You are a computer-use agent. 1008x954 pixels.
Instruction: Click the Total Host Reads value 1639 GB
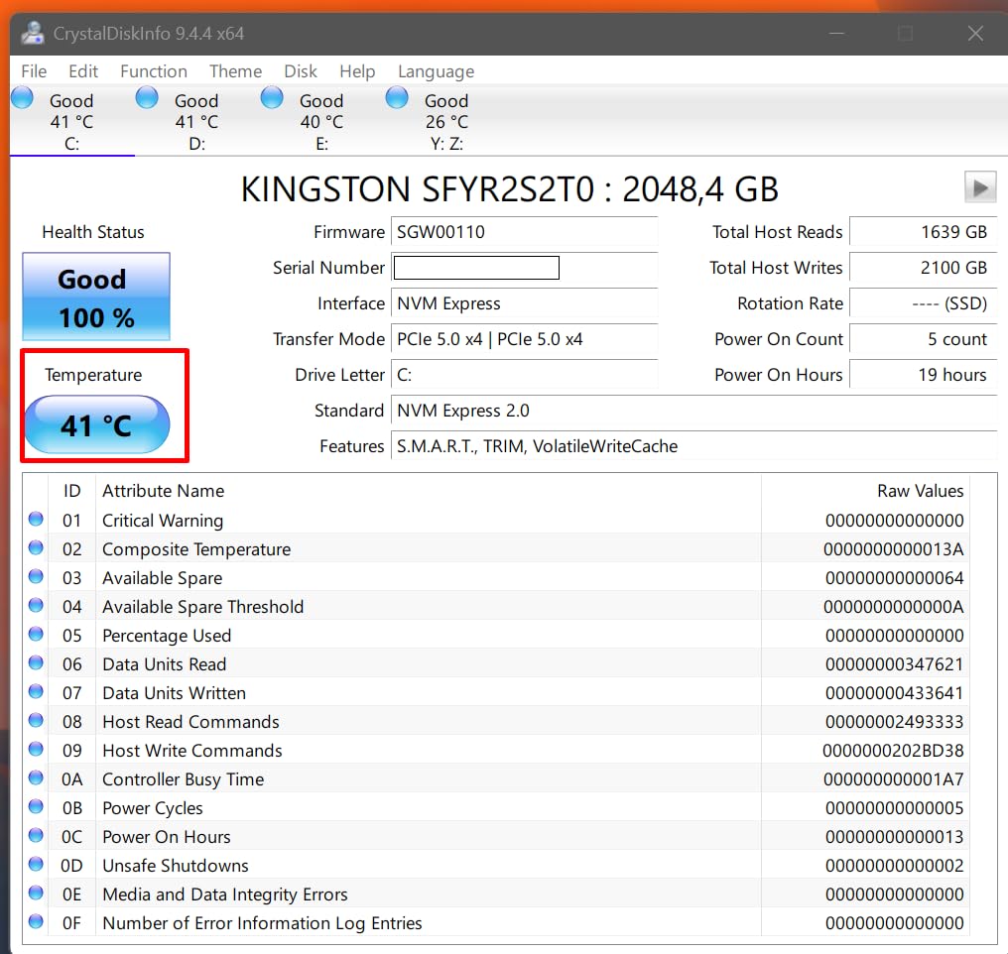pyautogui.click(x=923, y=232)
